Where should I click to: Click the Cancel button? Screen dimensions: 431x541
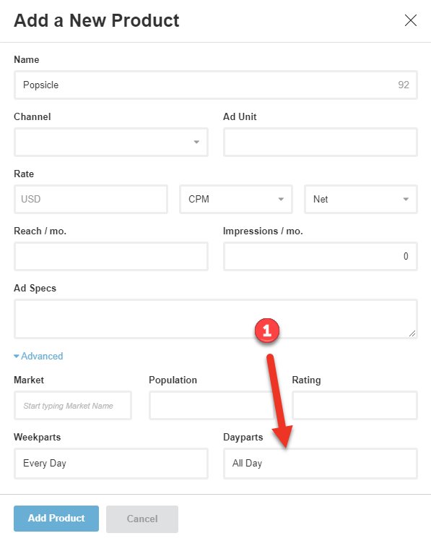(142, 519)
